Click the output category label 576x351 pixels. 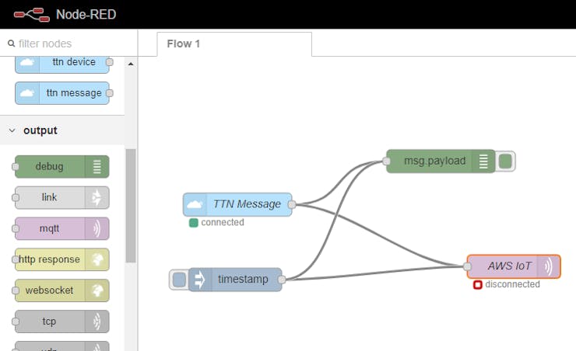(x=40, y=130)
